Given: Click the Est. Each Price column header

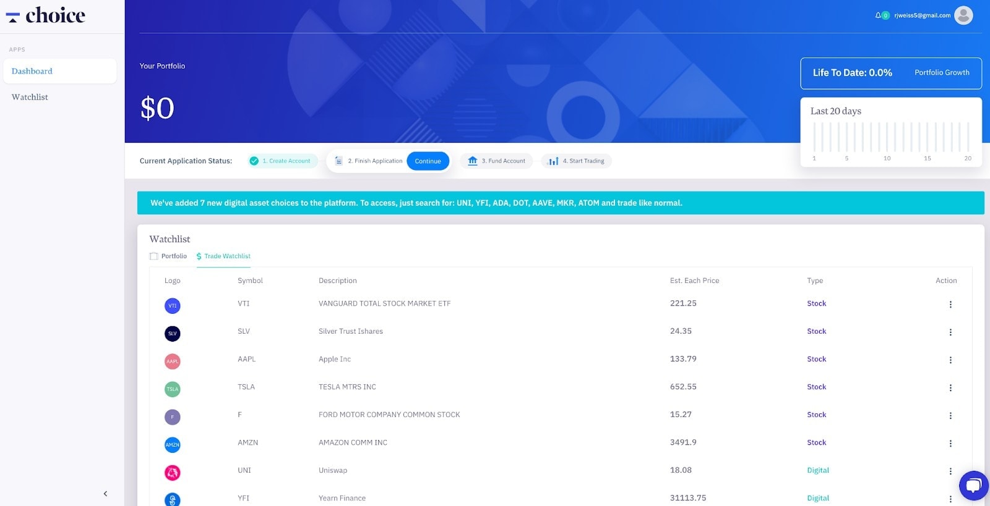Looking at the screenshot, I should pyautogui.click(x=694, y=280).
